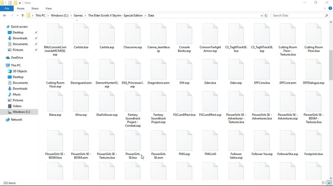Click 'Games' in address breadcrumb
Image resolution: width=333 pixels, height=186 pixels.
pos(78,15)
